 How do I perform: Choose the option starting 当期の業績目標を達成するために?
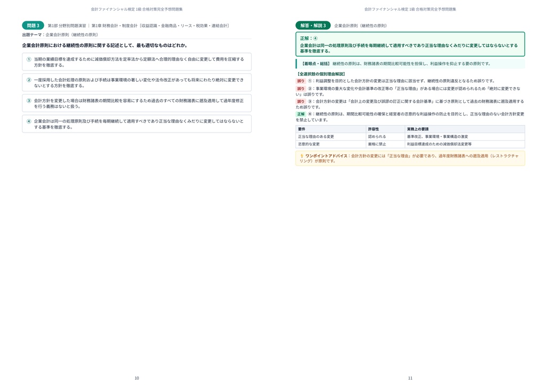(137, 62)
